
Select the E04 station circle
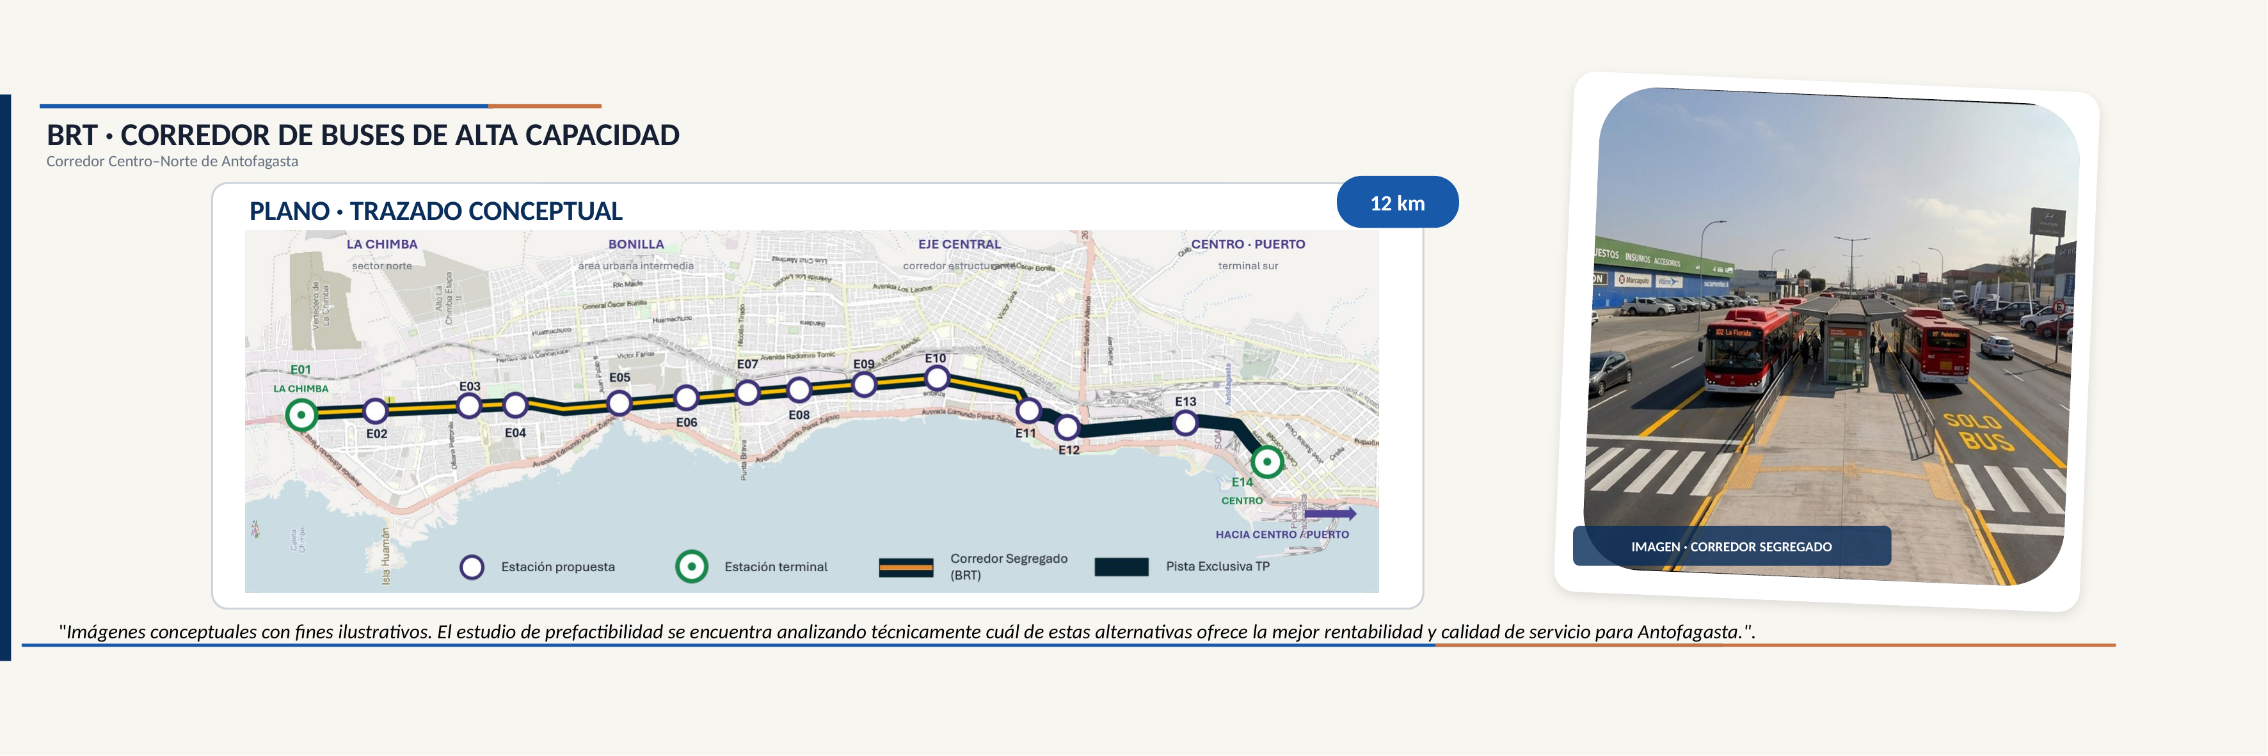515,406
